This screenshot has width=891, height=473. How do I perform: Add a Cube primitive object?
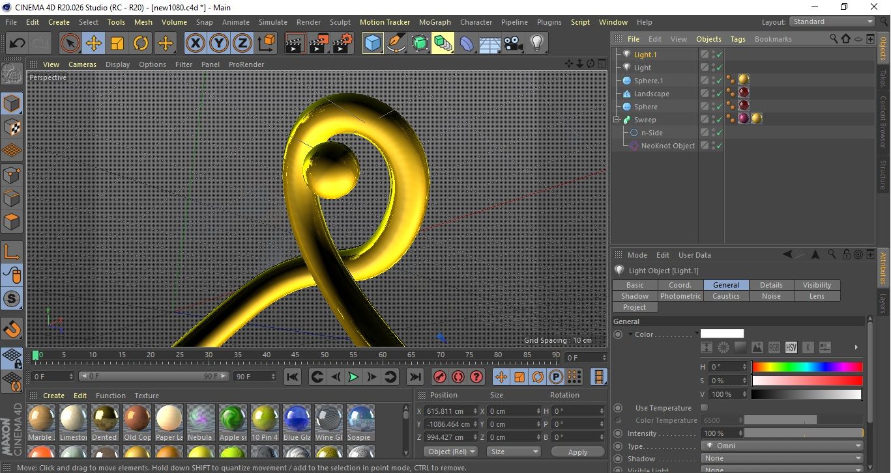[x=373, y=44]
